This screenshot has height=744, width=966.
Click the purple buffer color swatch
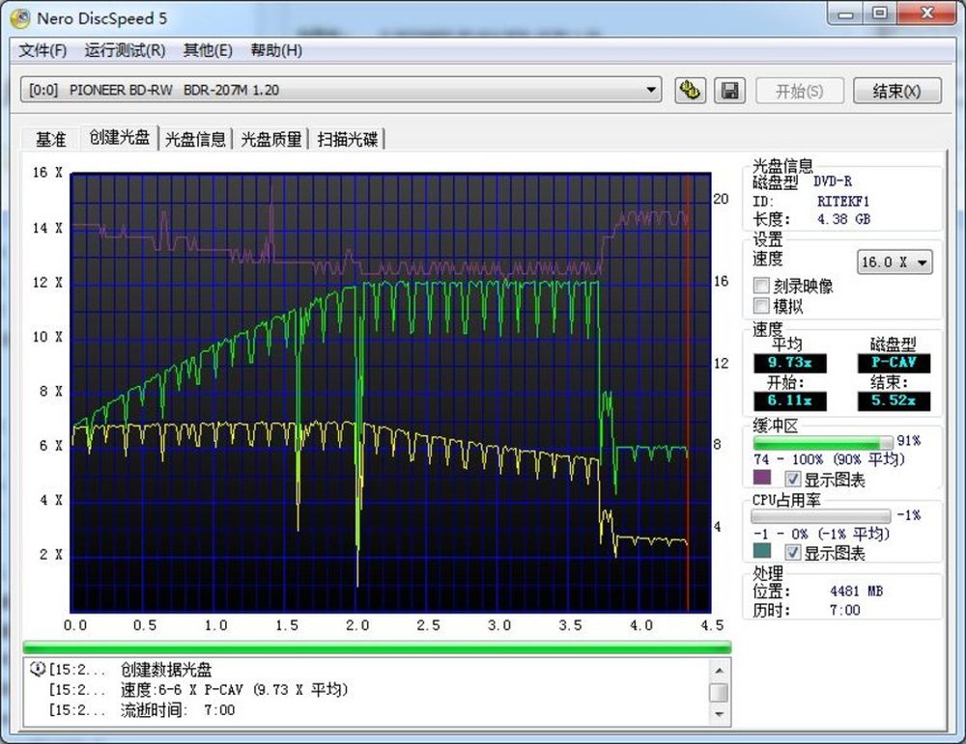[x=762, y=477]
